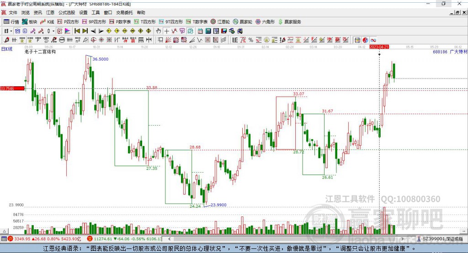Screen dimensions: 468x253
Task: Restore the inner chart child window
Action: [457, 12]
